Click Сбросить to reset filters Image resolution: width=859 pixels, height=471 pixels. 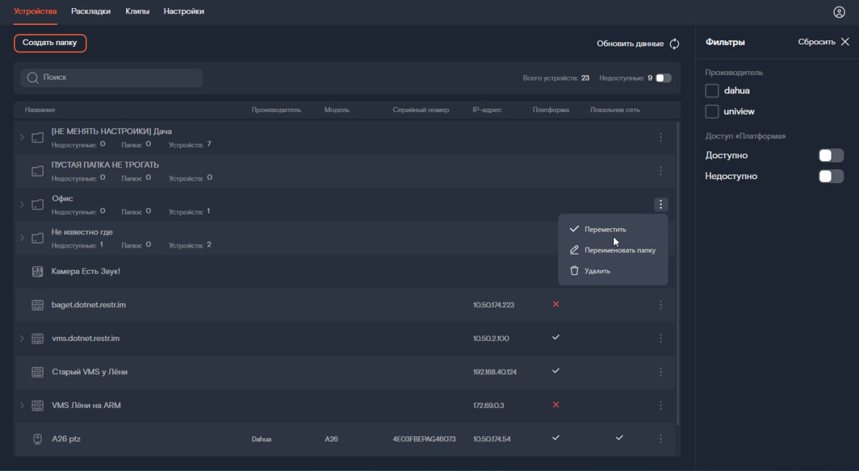(817, 42)
